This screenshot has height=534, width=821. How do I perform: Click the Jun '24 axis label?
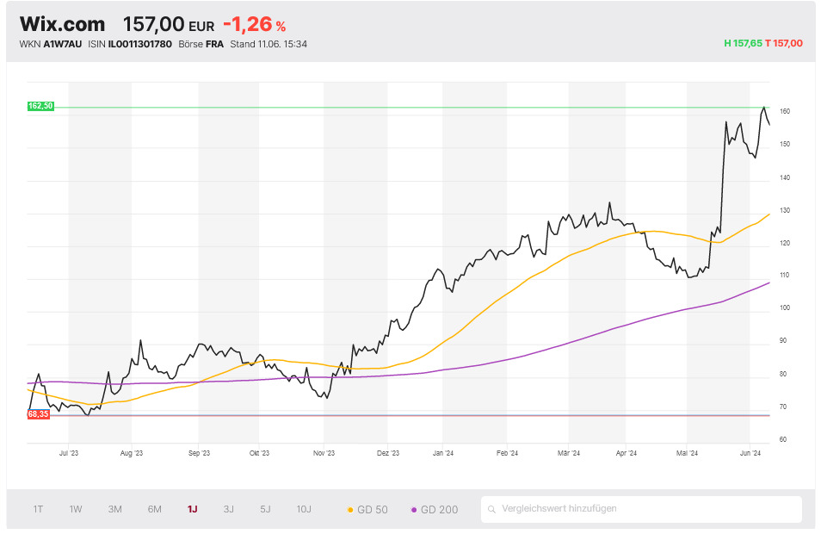(x=750, y=453)
